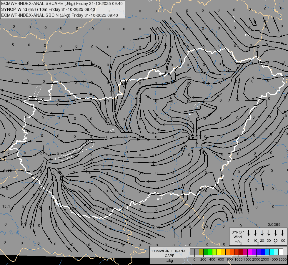Click the 'SYNOP Wind (m/s) 10m' header line
This screenshot has width=288, height=265.
pyautogui.click(x=48, y=9)
